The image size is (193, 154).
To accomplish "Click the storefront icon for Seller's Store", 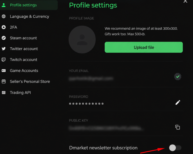I will point(4,82).
